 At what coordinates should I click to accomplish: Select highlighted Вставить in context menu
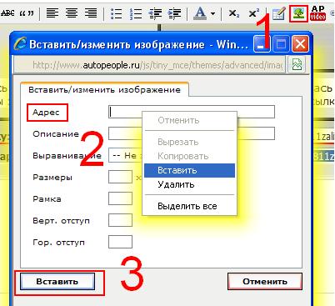coord(189,170)
